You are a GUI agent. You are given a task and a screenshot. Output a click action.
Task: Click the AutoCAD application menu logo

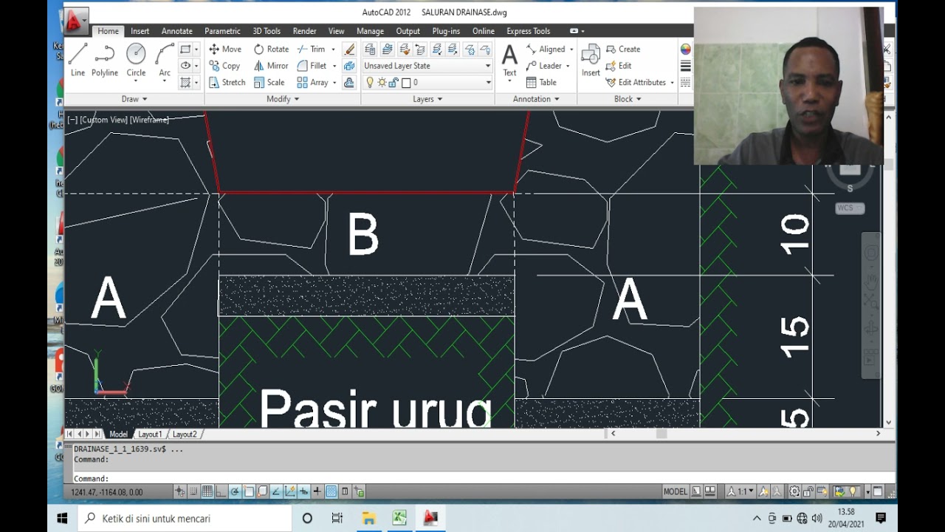[x=75, y=22]
